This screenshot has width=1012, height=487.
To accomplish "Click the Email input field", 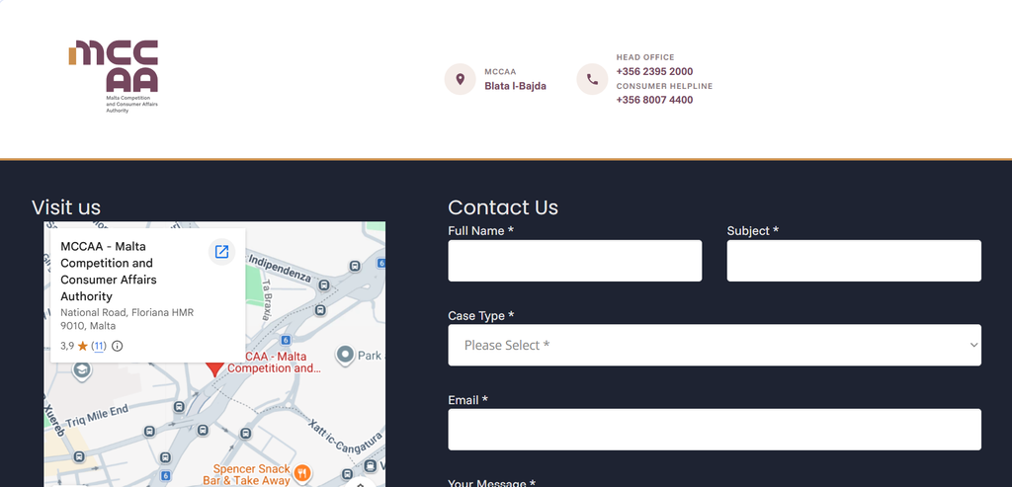I will pos(715,430).
